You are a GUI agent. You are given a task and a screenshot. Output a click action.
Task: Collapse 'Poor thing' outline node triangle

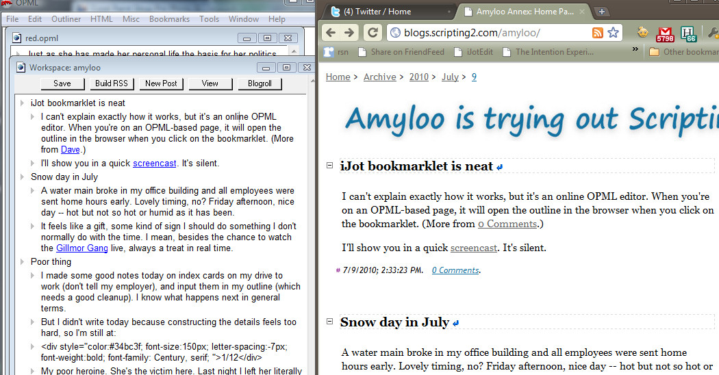click(22, 262)
